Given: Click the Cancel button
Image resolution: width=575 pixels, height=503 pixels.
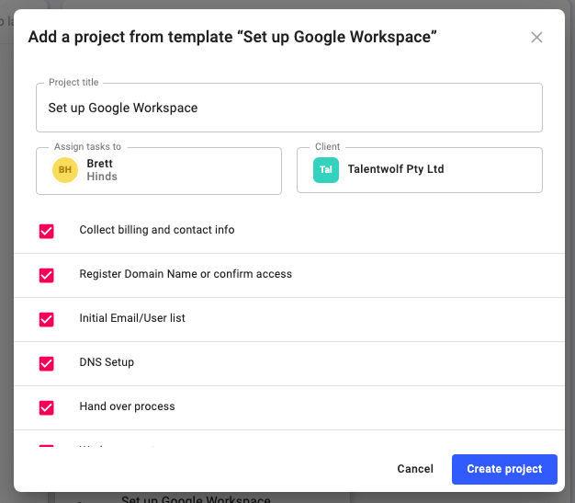Looking at the screenshot, I should click(415, 469).
